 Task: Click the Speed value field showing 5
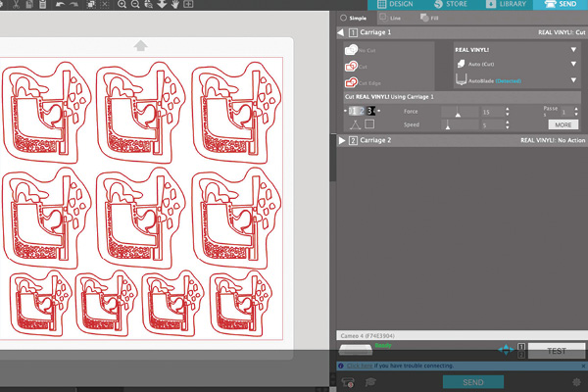(x=493, y=124)
